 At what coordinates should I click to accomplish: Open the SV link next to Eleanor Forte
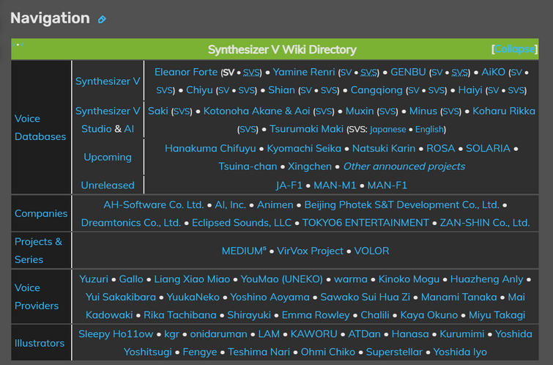click(229, 73)
